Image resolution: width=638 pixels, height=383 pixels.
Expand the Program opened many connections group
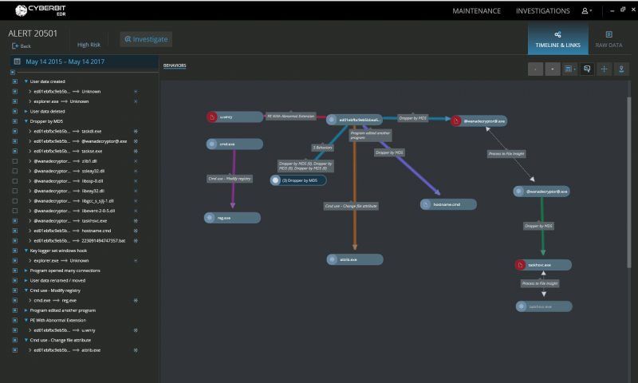[x=26, y=270]
